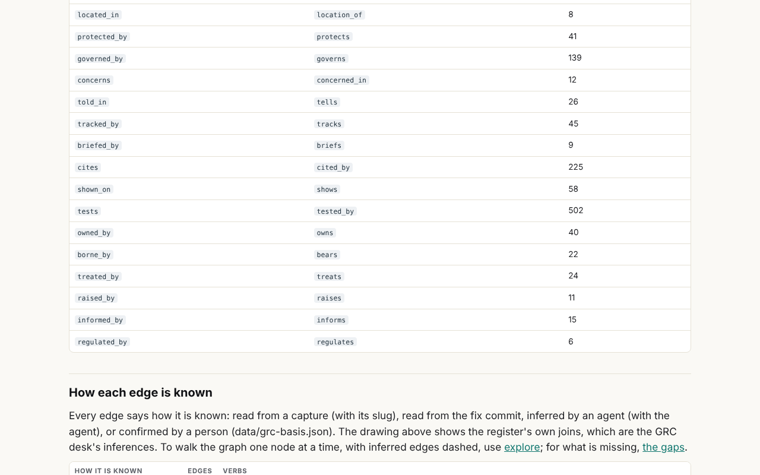The width and height of the screenshot is (760, 475).
Task: Click the tracks verb tag
Action: click(329, 124)
